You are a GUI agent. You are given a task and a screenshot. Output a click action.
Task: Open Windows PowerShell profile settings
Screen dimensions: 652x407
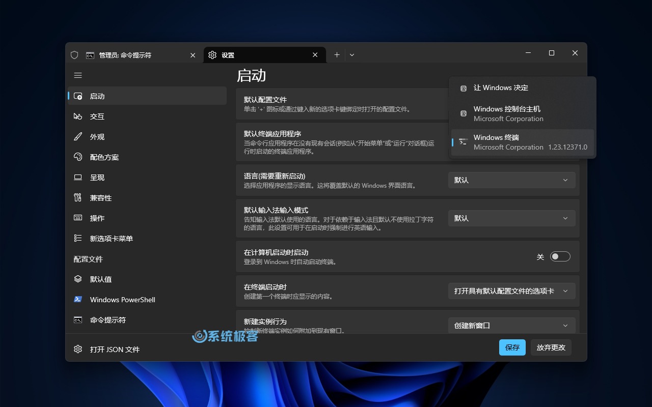click(147, 300)
